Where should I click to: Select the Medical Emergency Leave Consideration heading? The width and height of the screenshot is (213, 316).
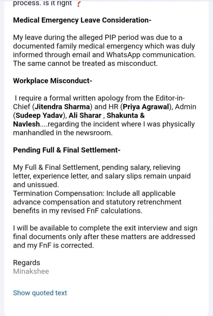click(82, 20)
